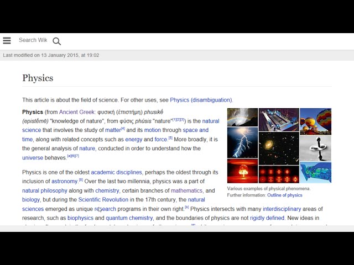Open the Outline of physics link
The image size is (354, 265).
pyautogui.click(x=285, y=195)
